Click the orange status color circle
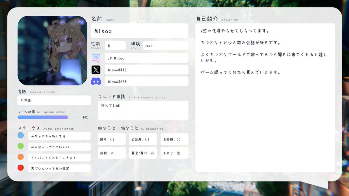The width and height of the screenshot is (349, 196). [x=21, y=157]
